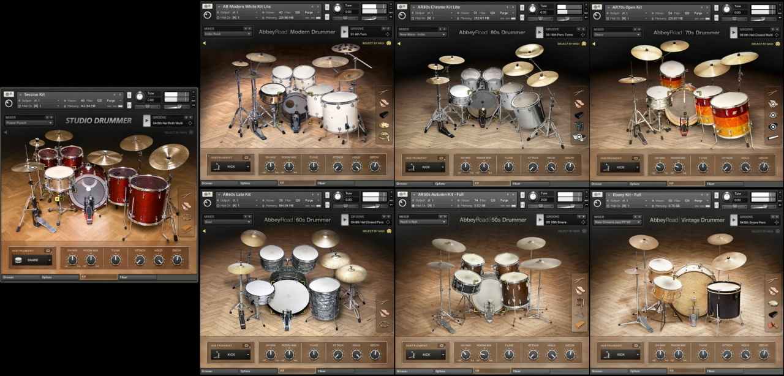Open wrench settings icon of Ebony Kit
The height and width of the screenshot is (376, 784).
(596, 194)
